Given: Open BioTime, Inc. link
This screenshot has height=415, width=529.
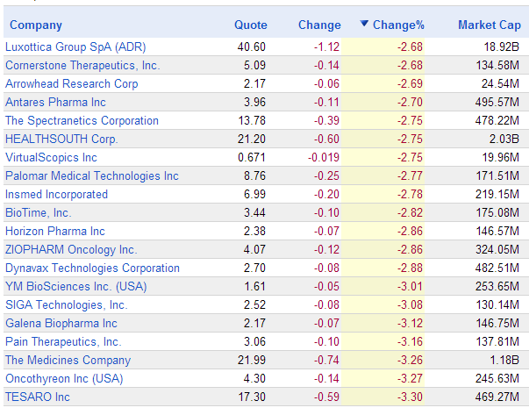Looking at the screenshot, I should 39,213.
